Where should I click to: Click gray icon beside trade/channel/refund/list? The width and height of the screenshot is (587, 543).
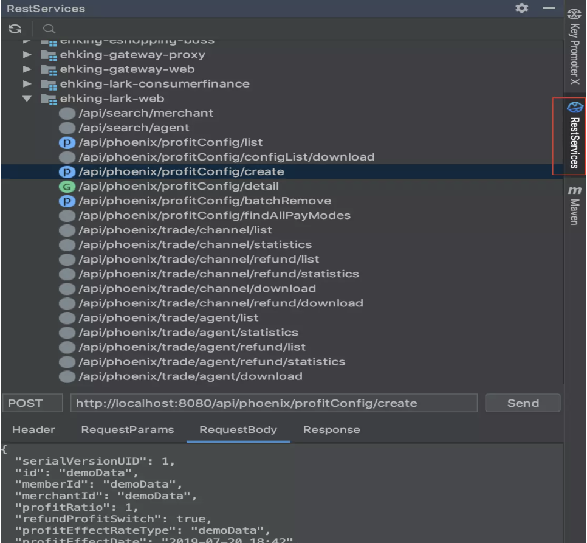(x=67, y=260)
